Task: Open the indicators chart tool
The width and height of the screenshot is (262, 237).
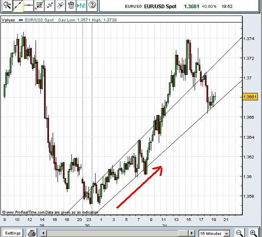Action: pyautogui.click(x=39, y=5)
